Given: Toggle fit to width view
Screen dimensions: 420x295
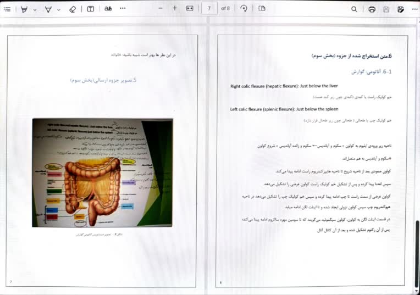Looking at the screenshot, I should pos(190,8).
